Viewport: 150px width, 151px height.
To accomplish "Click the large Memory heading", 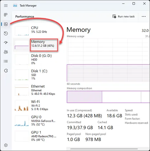I will tap(78, 30).
